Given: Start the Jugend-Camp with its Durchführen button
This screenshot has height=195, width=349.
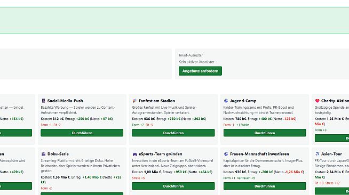Looking at the screenshot, I should coord(265,133).
